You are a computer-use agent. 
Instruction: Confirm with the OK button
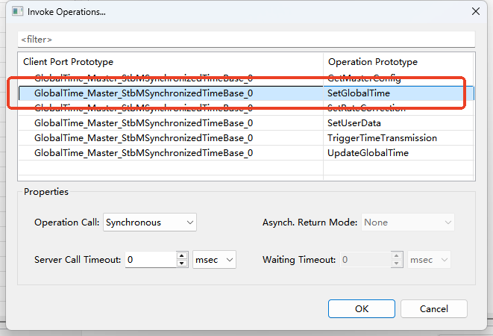coord(361,308)
